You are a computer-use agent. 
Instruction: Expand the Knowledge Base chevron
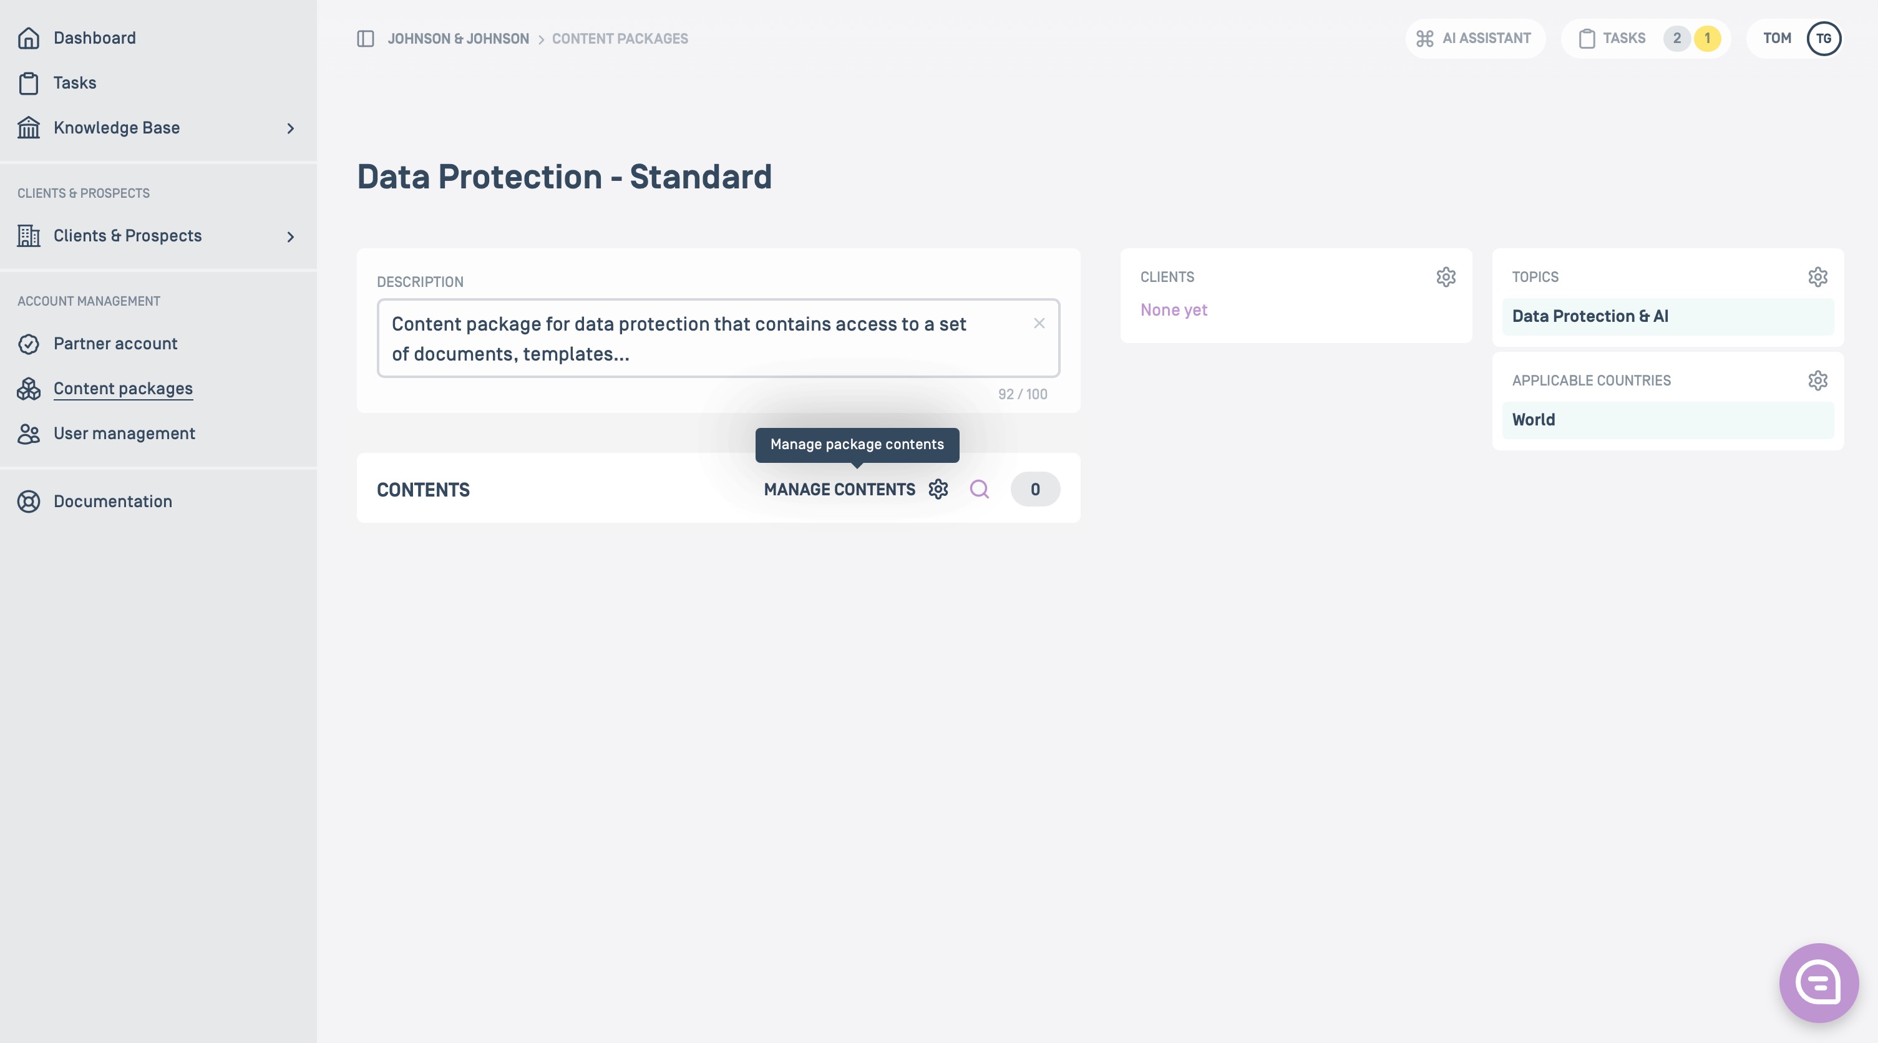(290, 129)
